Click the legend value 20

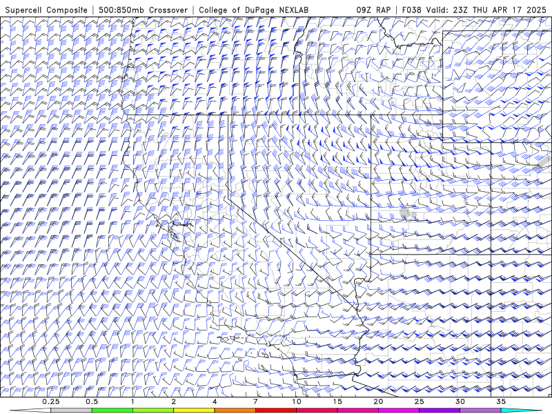[378, 402]
